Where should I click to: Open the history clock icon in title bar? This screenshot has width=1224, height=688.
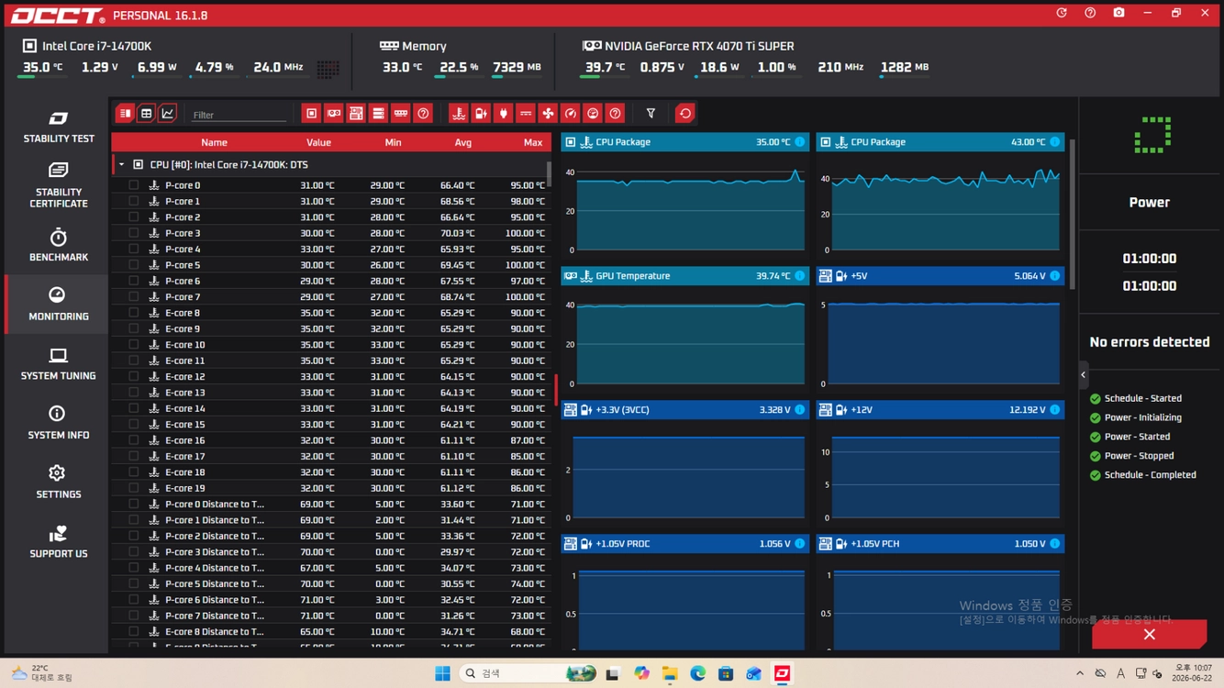tap(1062, 13)
